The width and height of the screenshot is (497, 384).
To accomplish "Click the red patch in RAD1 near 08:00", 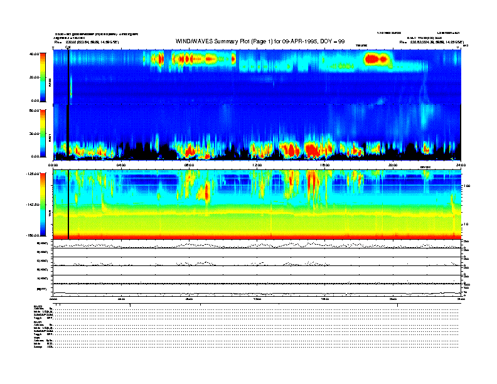I will click(x=190, y=151).
